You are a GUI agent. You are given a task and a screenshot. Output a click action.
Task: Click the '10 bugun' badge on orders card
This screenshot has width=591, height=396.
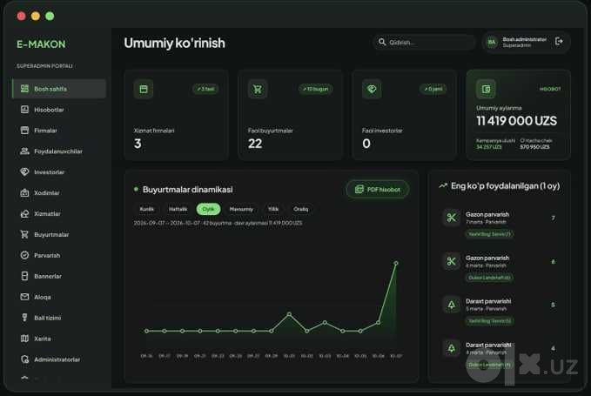click(316, 89)
